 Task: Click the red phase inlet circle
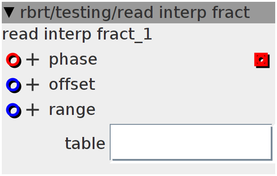[x=13, y=60]
